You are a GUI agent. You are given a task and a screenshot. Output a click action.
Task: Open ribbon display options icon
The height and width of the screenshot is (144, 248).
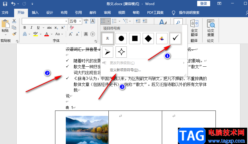219,3
